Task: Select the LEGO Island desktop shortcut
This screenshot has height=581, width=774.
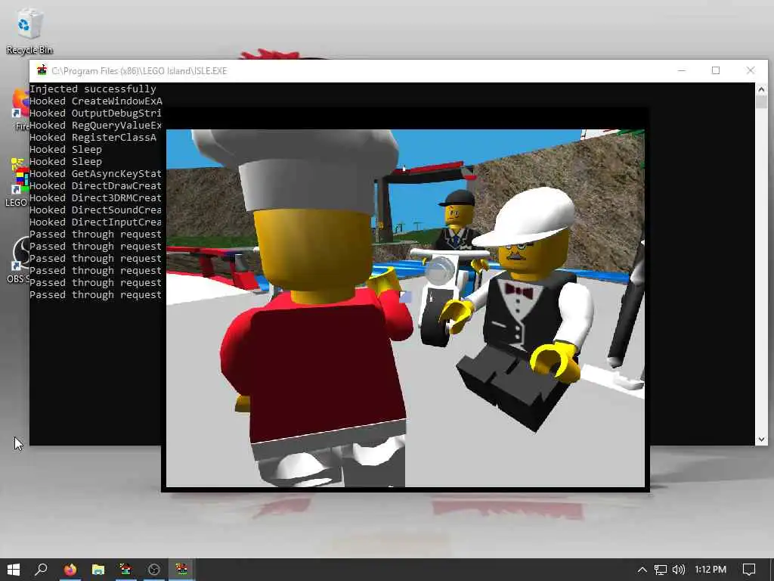Action: pyautogui.click(x=17, y=183)
